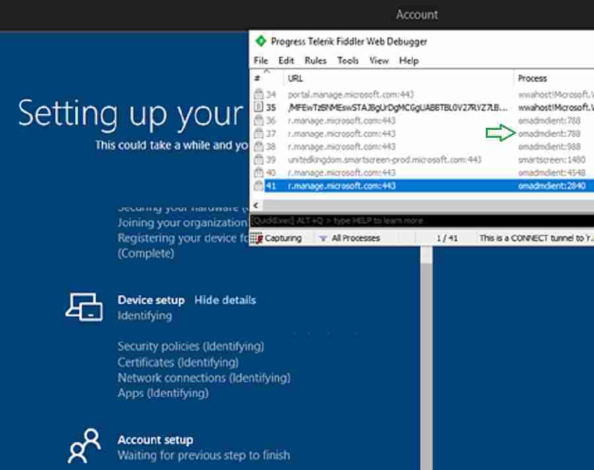Open the Rules menu in Fiddler

(x=315, y=61)
